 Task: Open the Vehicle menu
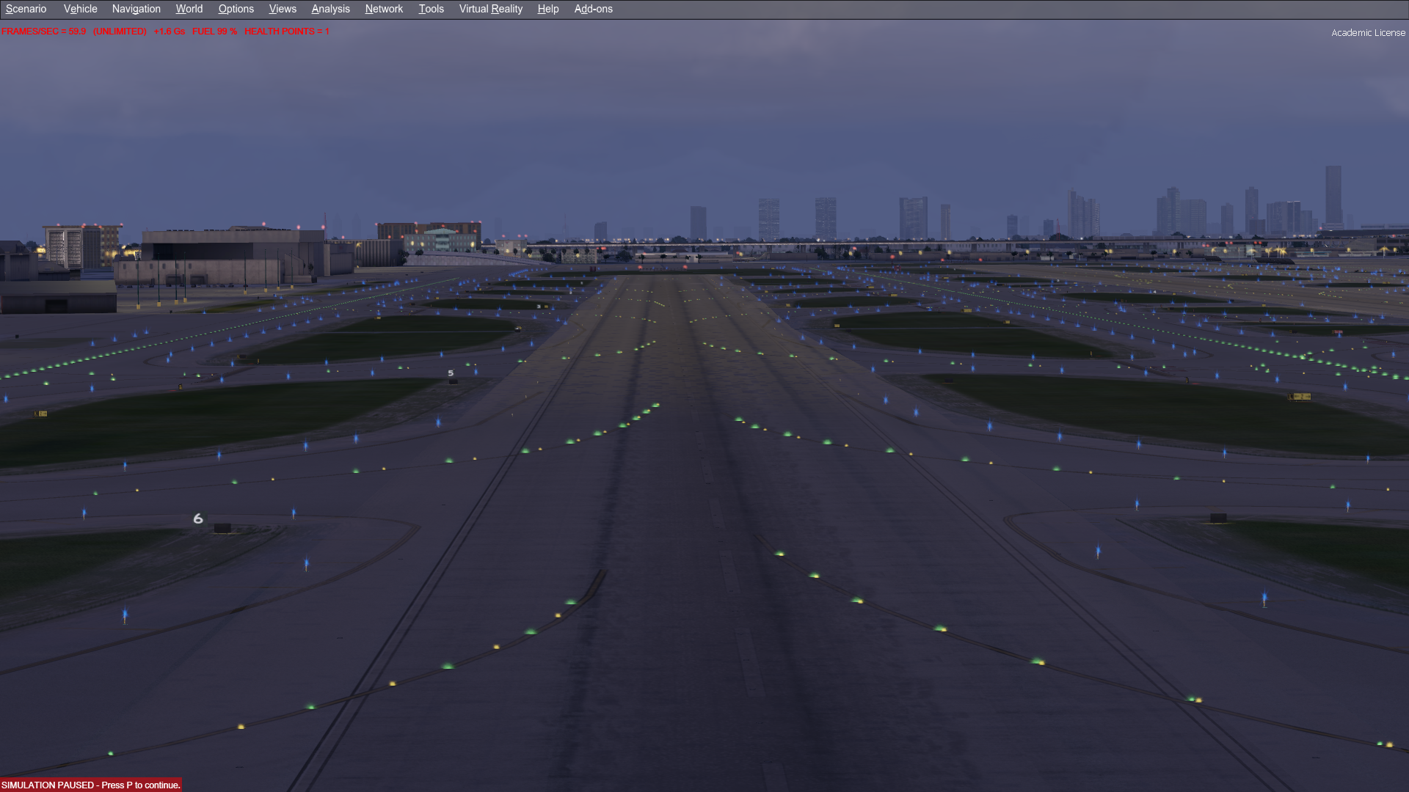click(80, 9)
